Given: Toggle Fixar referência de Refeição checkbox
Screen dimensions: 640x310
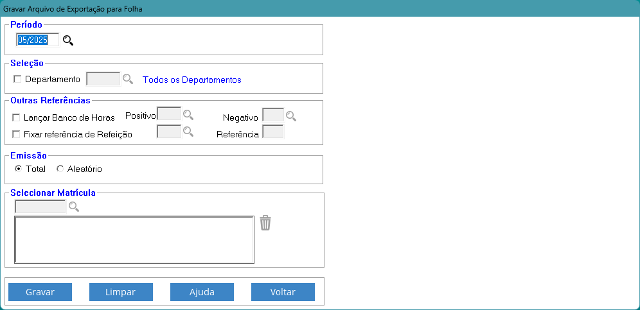Looking at the screenshot, I should (17, 134).
